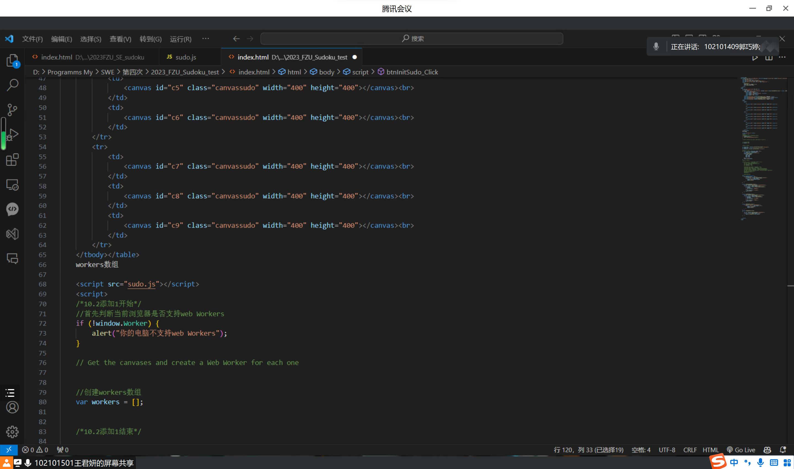Start Go Live server
Viewport: 794px width, 469px height.
[x=741, y=450]
